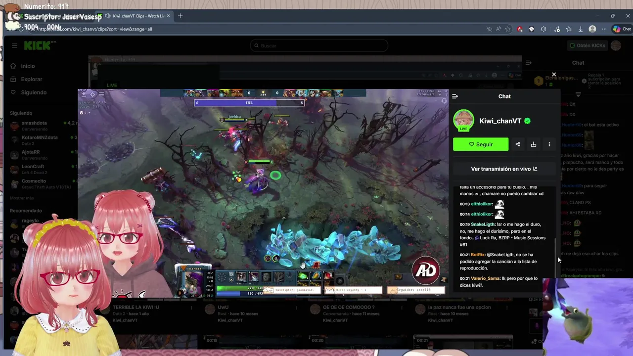Viewport: 633px width, 356px height.
Task: Open the red extension icon in toolbar
Action: 519,29
